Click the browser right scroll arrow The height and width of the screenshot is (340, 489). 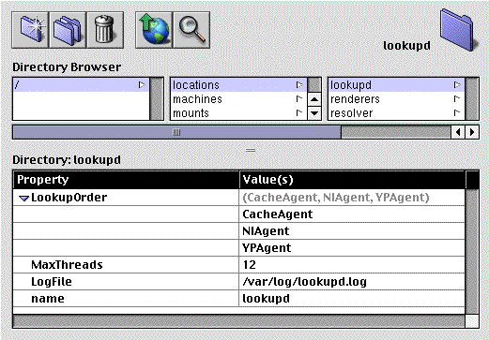click(472, 132)
